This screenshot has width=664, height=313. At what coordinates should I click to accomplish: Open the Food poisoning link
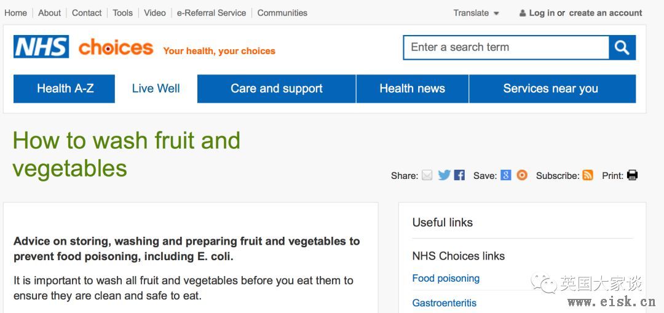[446, 279]
